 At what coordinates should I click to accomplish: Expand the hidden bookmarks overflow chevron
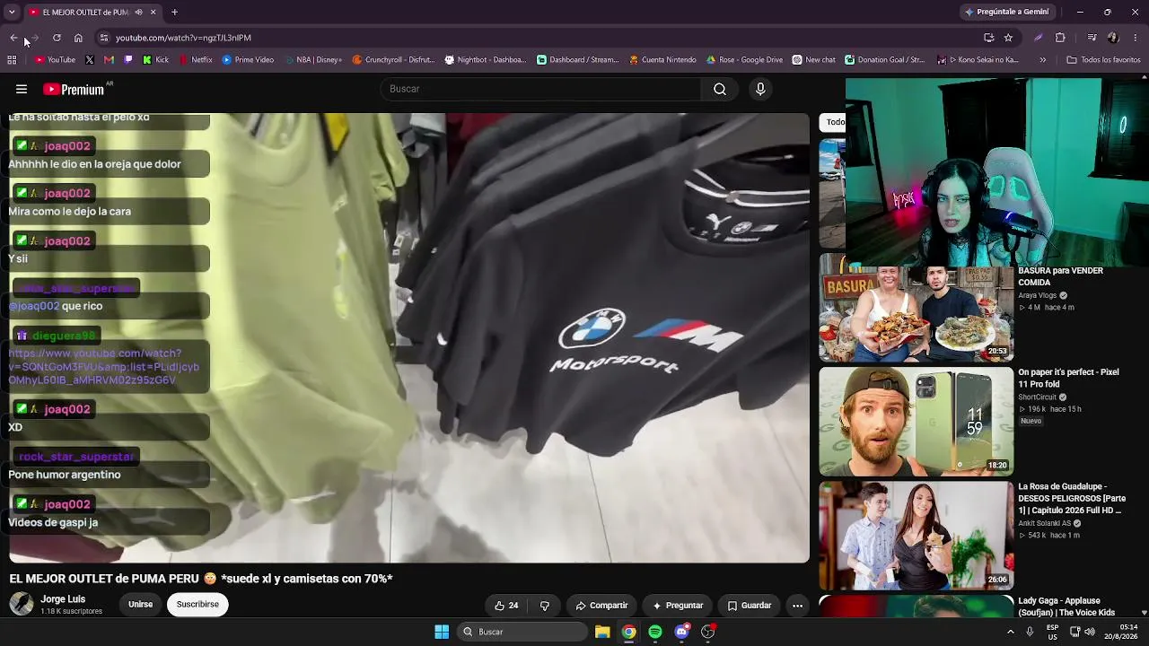[1042, 60]
